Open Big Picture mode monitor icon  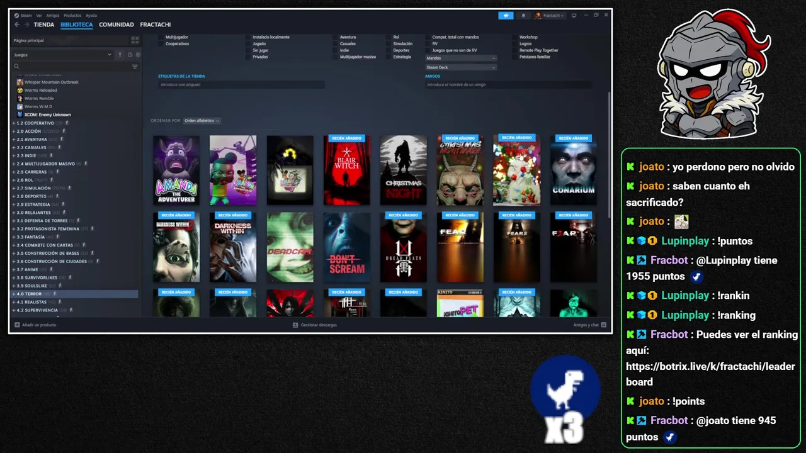pos(574,15)
